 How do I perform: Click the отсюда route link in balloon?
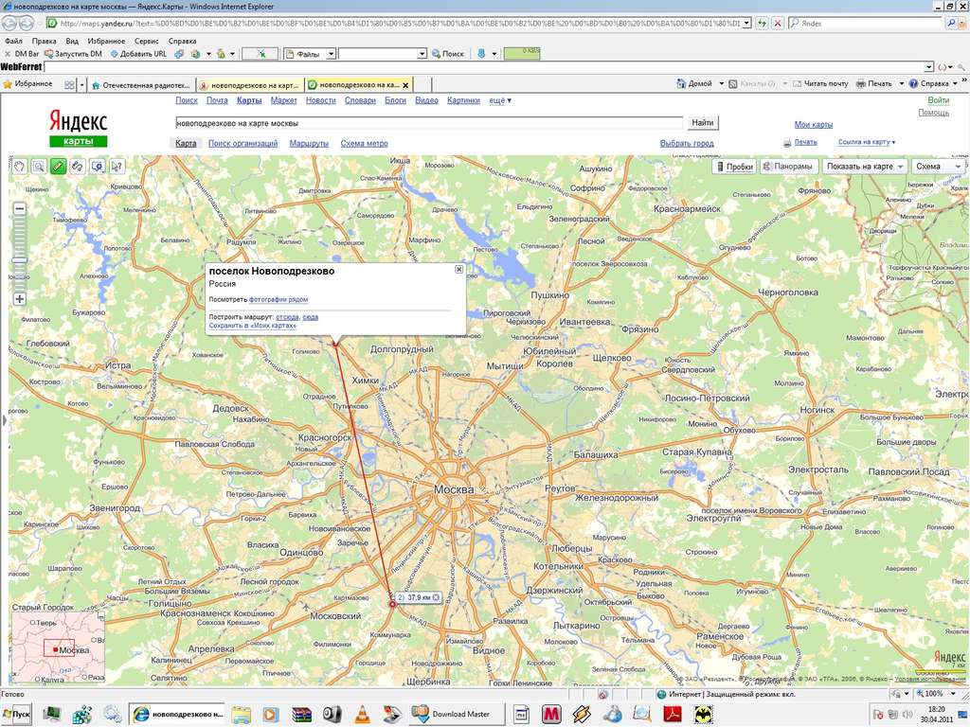pos(287,317)
